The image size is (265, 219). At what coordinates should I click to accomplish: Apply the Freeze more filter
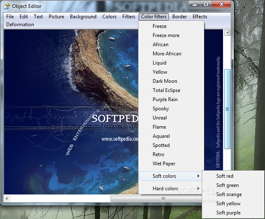[171, 35]
